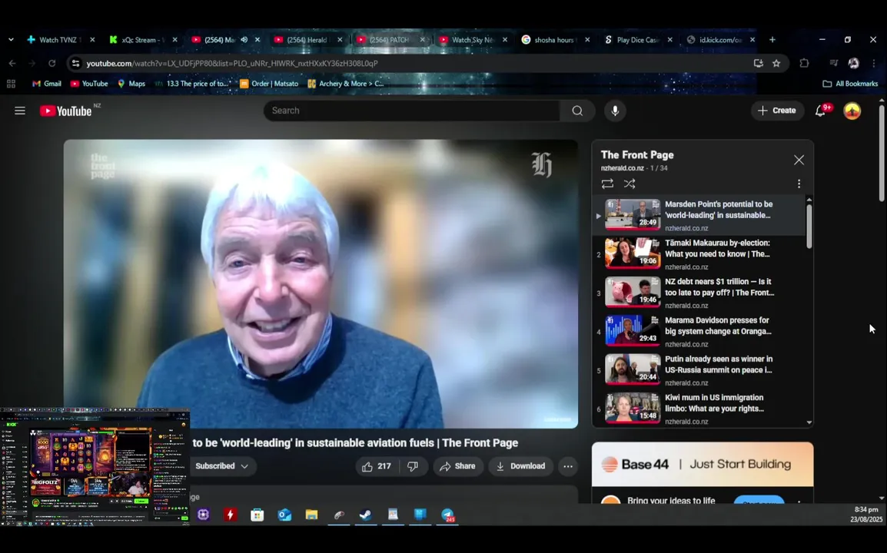Go to YouTube home via logo
Image resolution: width=887 pixels, height=553 pixels.
65,111
